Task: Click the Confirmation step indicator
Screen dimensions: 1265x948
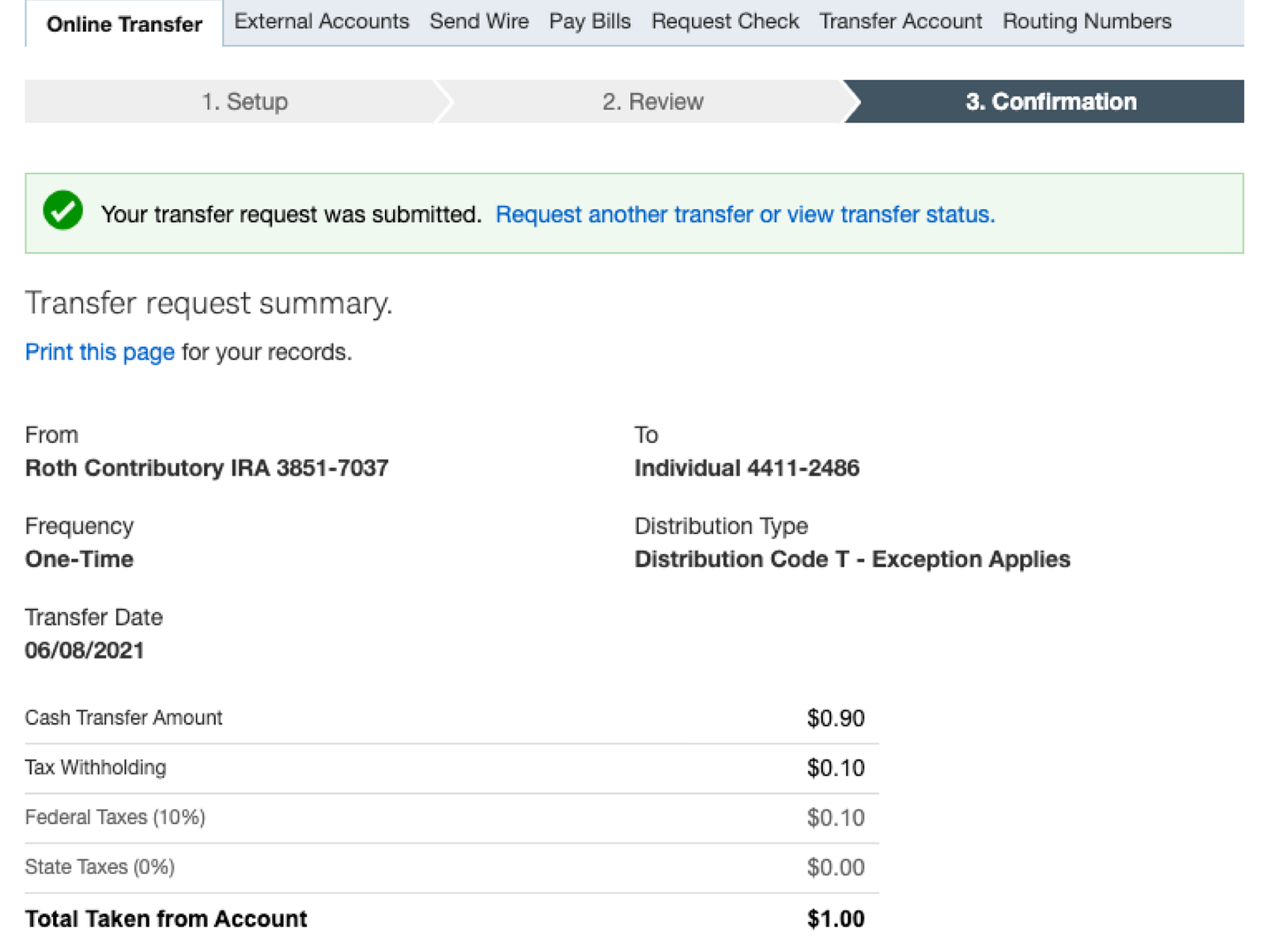Action: [1051, 102]
